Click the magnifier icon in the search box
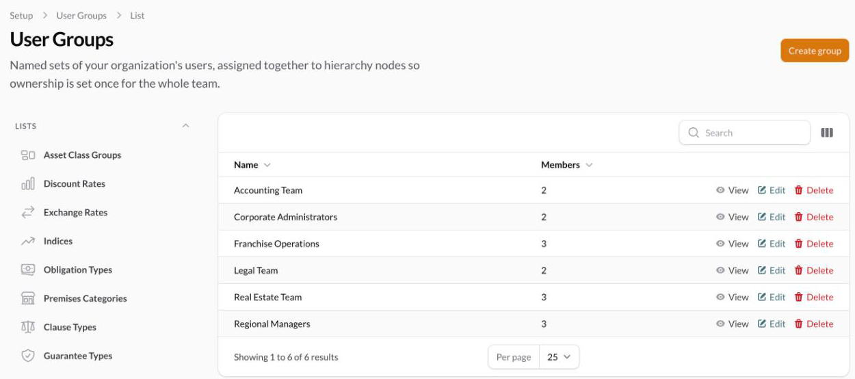855x379 pixels. click(x=694, y=133)
